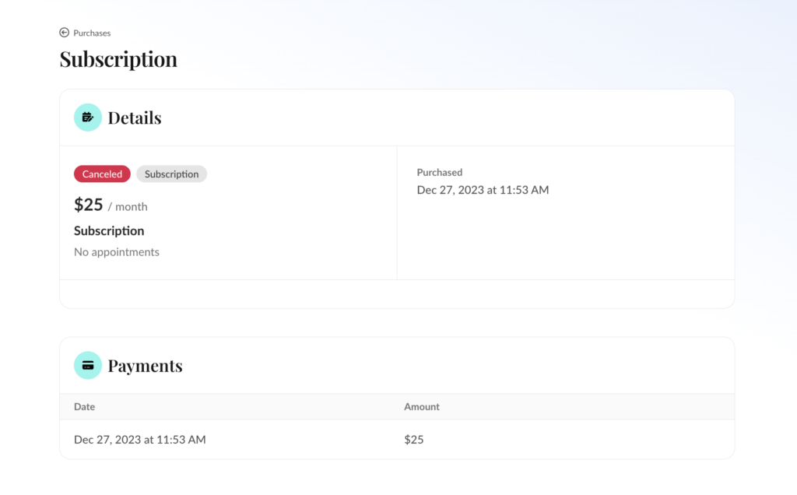Open the Dec 27, 2023 payment row
Screen dimensions: 797x495
click(140, 440)
